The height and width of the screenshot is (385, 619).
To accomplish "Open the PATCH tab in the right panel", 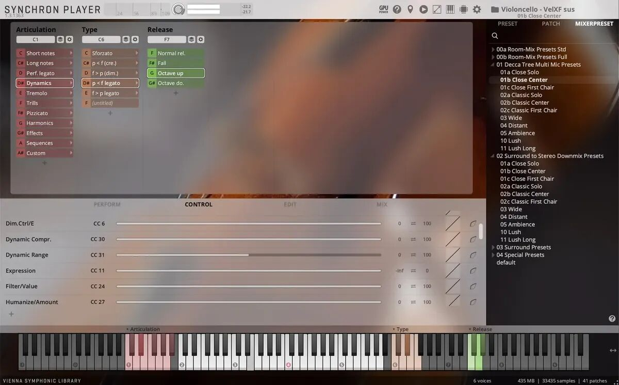I will [x=551, y=24].
